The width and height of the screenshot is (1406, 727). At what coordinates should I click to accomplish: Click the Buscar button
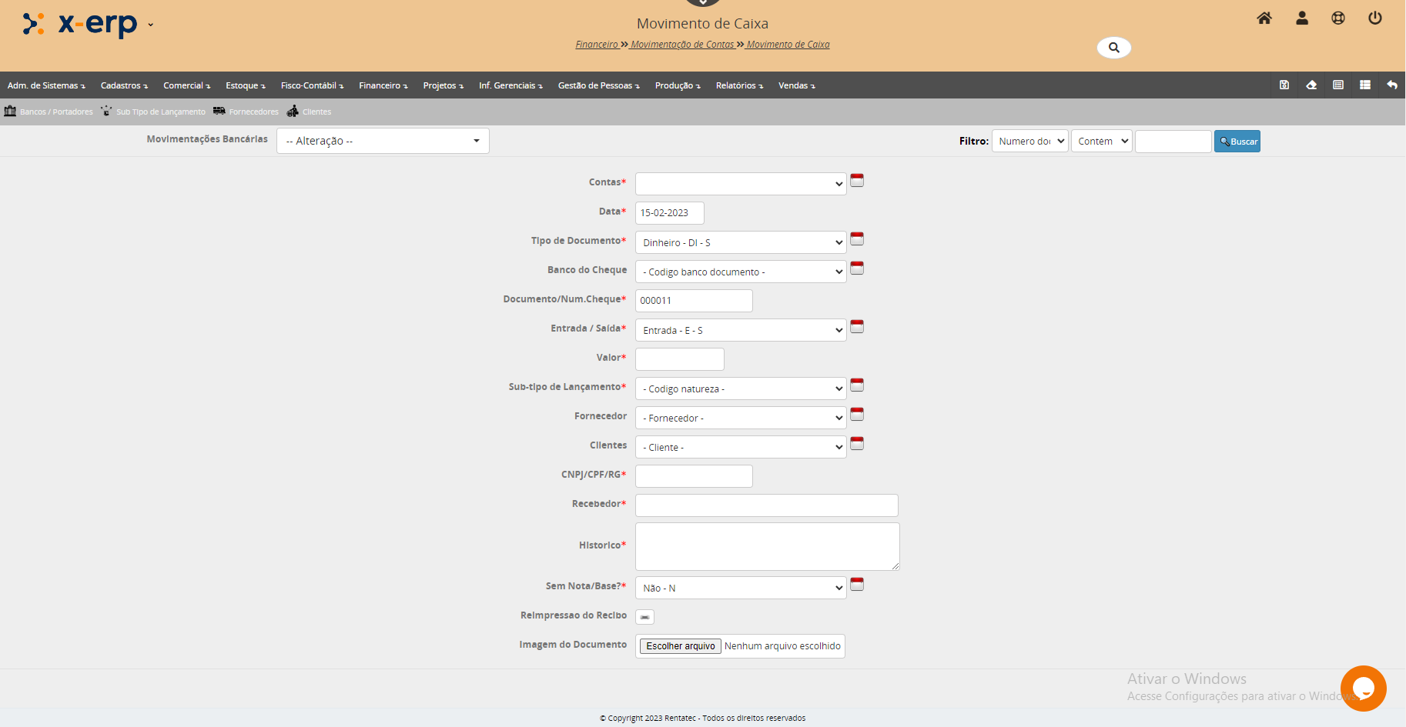[x=1237, y=142]
